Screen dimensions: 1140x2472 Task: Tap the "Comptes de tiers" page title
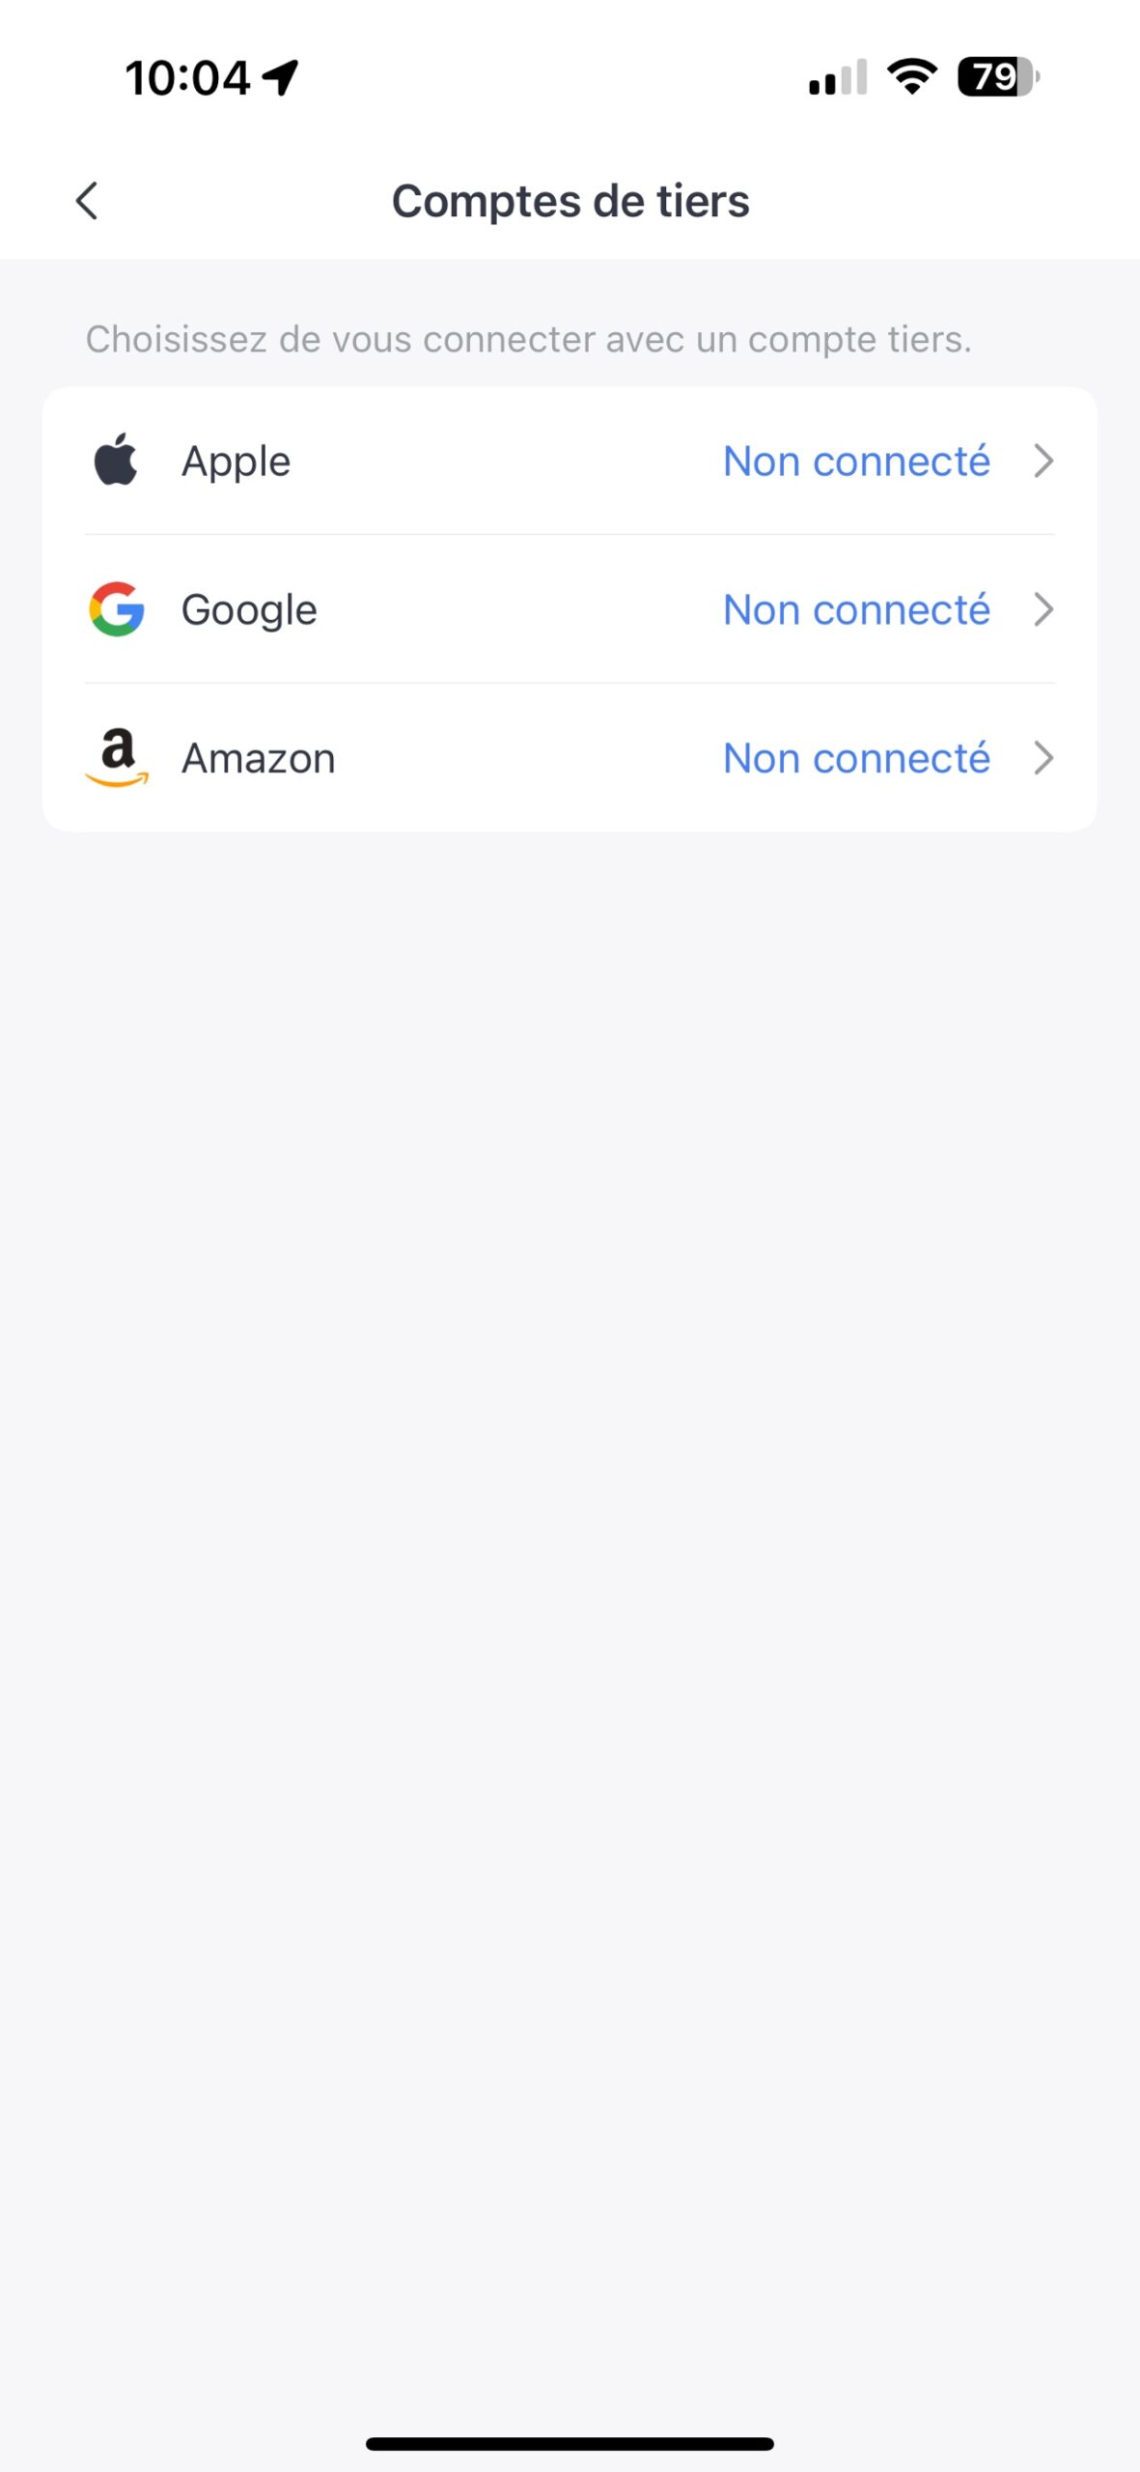click(x=570, y=202)
